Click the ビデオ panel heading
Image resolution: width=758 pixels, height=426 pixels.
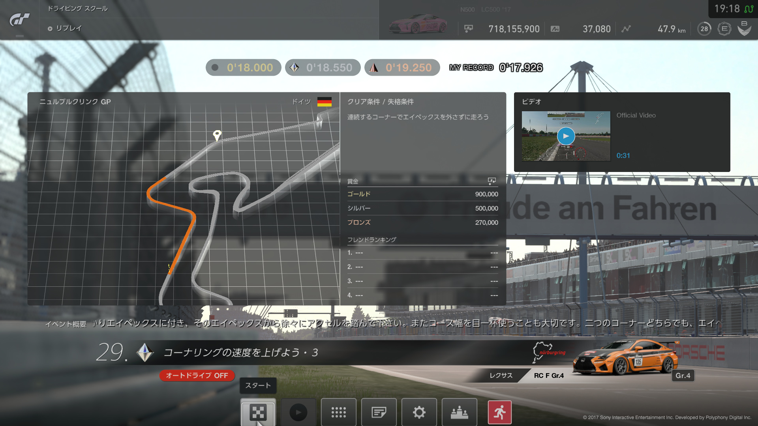(x=531, y=102)
